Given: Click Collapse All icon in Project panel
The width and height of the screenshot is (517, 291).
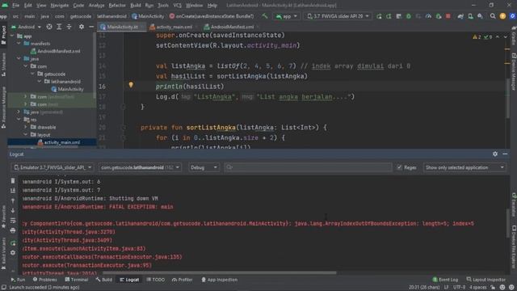Looking at the screenshot, I should (69, 27).
